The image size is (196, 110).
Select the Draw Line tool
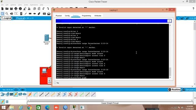coord(26,13)
